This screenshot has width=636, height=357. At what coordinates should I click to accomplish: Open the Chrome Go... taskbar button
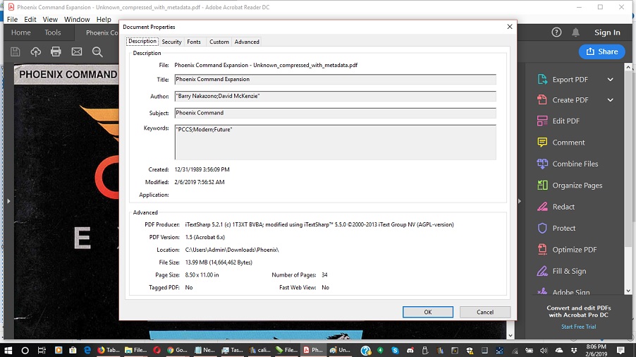pyautogui.click(x=178, y=350)
